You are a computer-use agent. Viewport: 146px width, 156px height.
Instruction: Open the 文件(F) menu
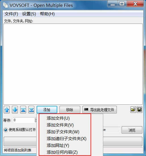pos(11,14)
